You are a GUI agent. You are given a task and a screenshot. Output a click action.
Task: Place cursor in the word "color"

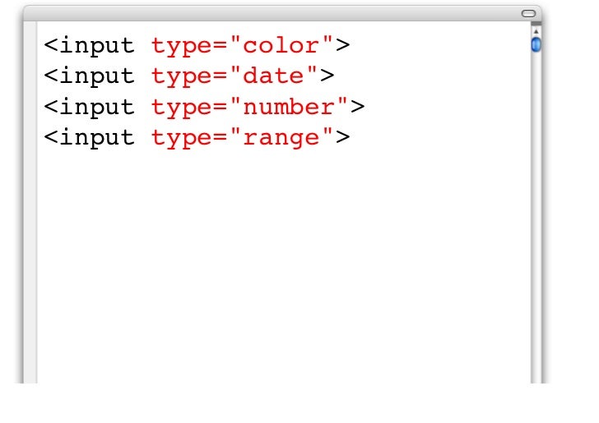pos(281,46)
